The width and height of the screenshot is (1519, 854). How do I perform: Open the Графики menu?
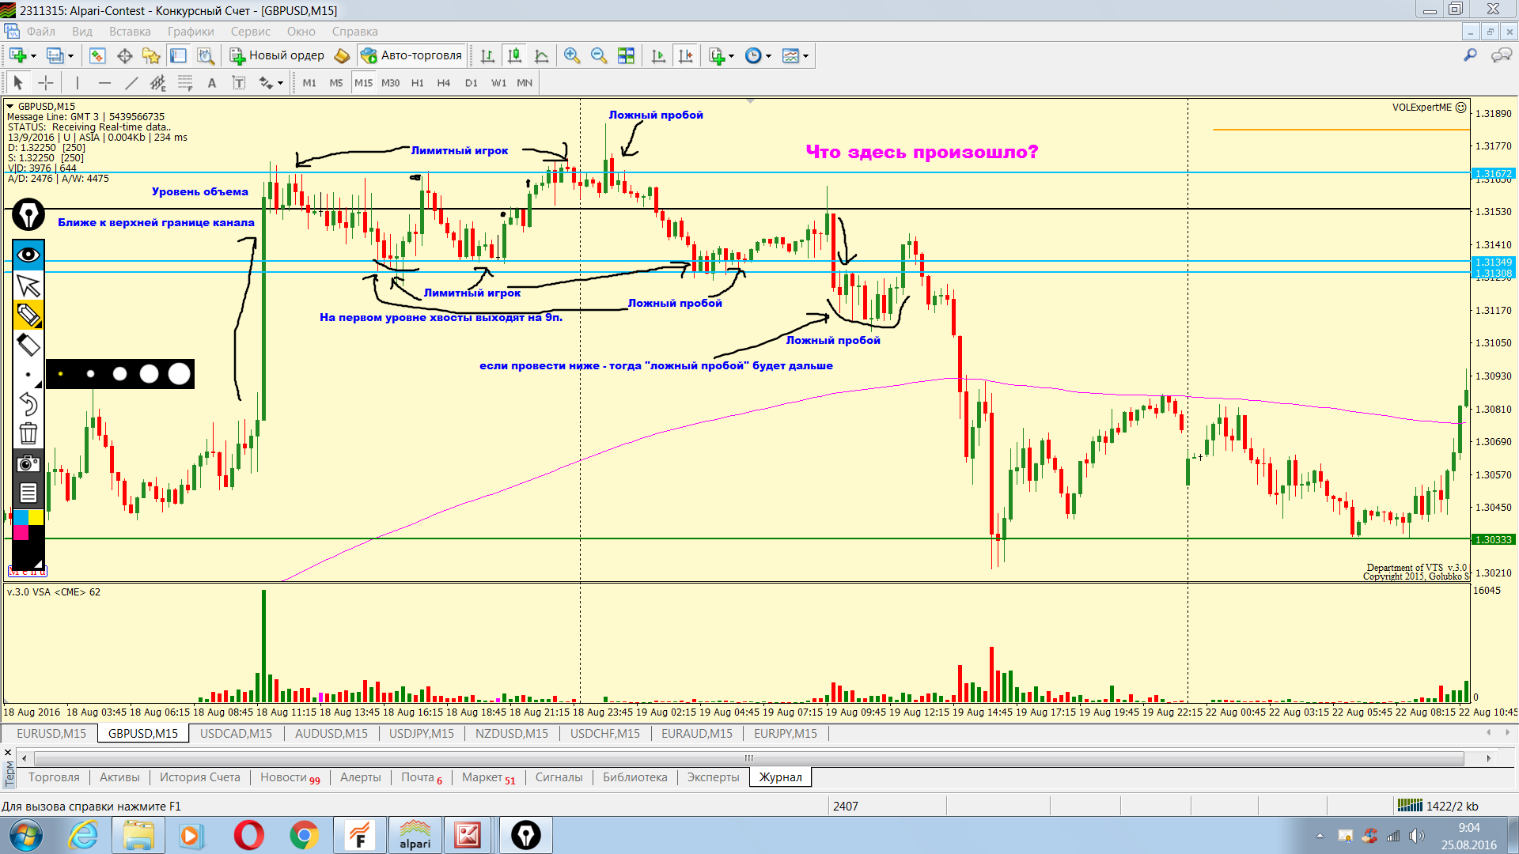coord(191,32)
